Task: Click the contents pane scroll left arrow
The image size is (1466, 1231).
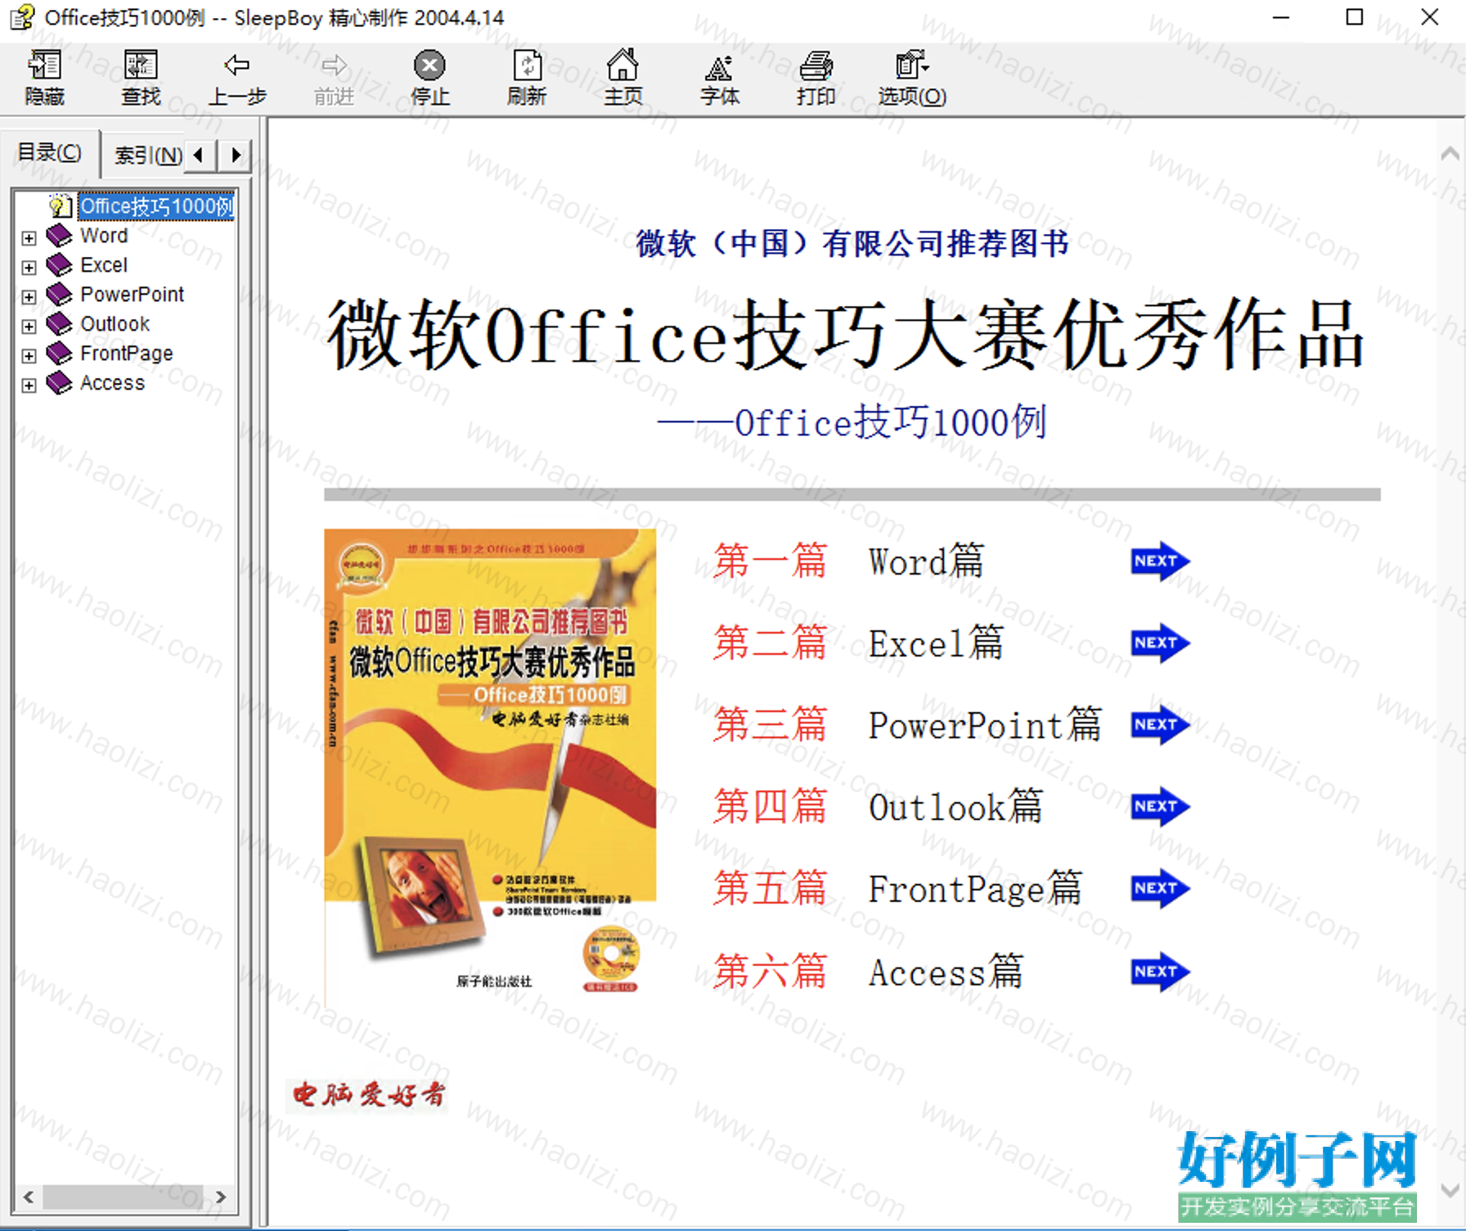Action: click(x=29, y=1197)
